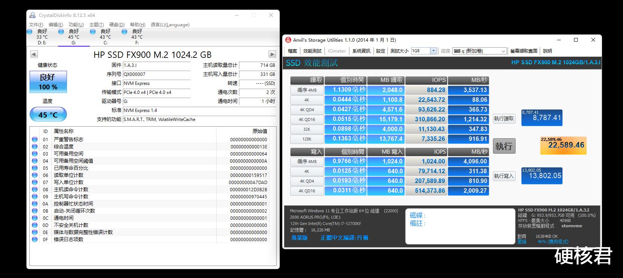Click the 固件 field showing 1.A.3.I
The image size is (623, 278).
tap(156, 65)
